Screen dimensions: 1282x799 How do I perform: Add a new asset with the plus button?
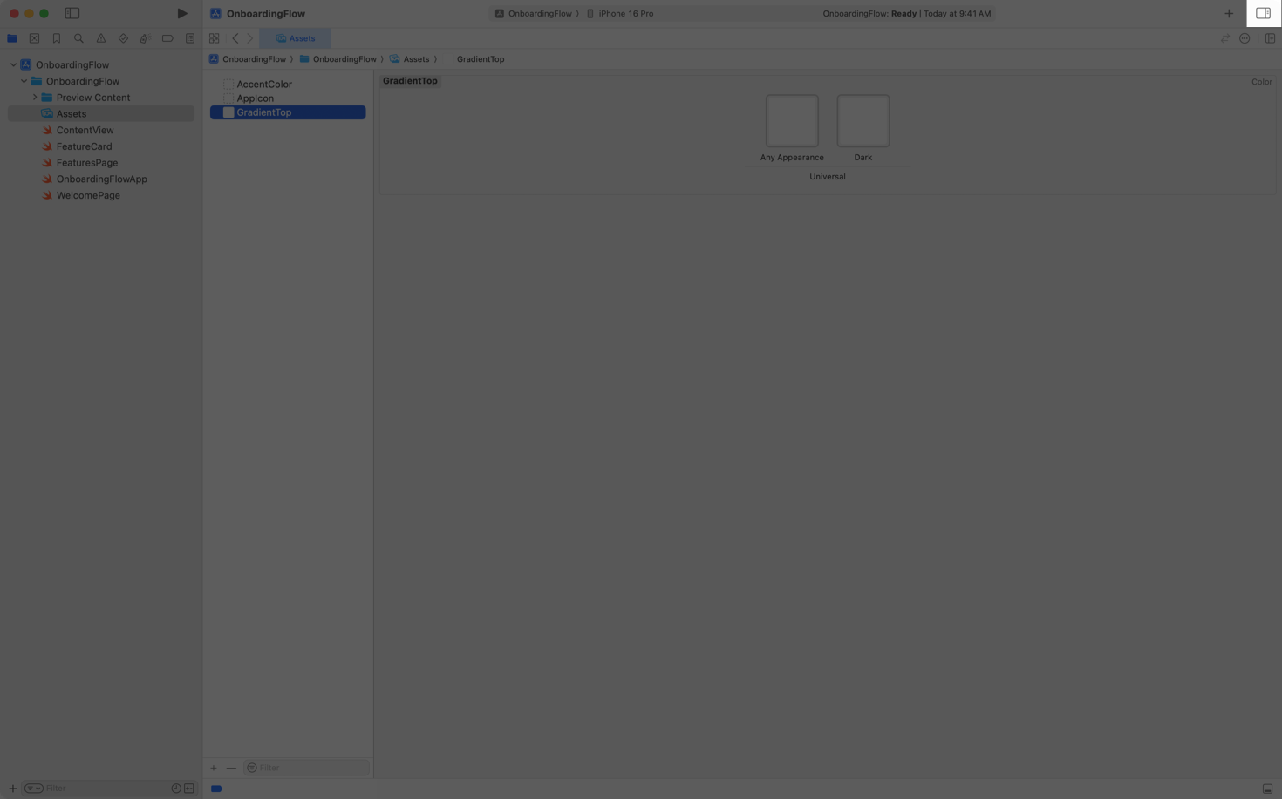coord(213,768)
